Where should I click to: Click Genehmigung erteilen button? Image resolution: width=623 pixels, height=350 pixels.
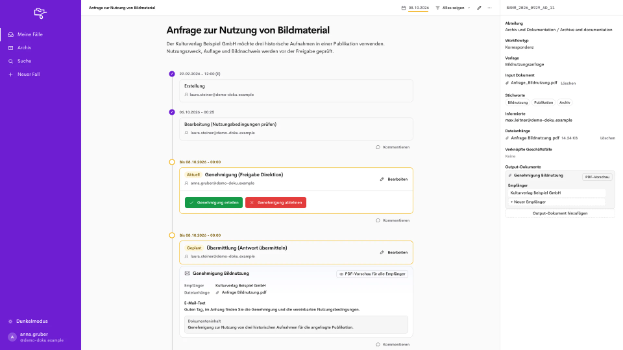[x=214, y=202]
